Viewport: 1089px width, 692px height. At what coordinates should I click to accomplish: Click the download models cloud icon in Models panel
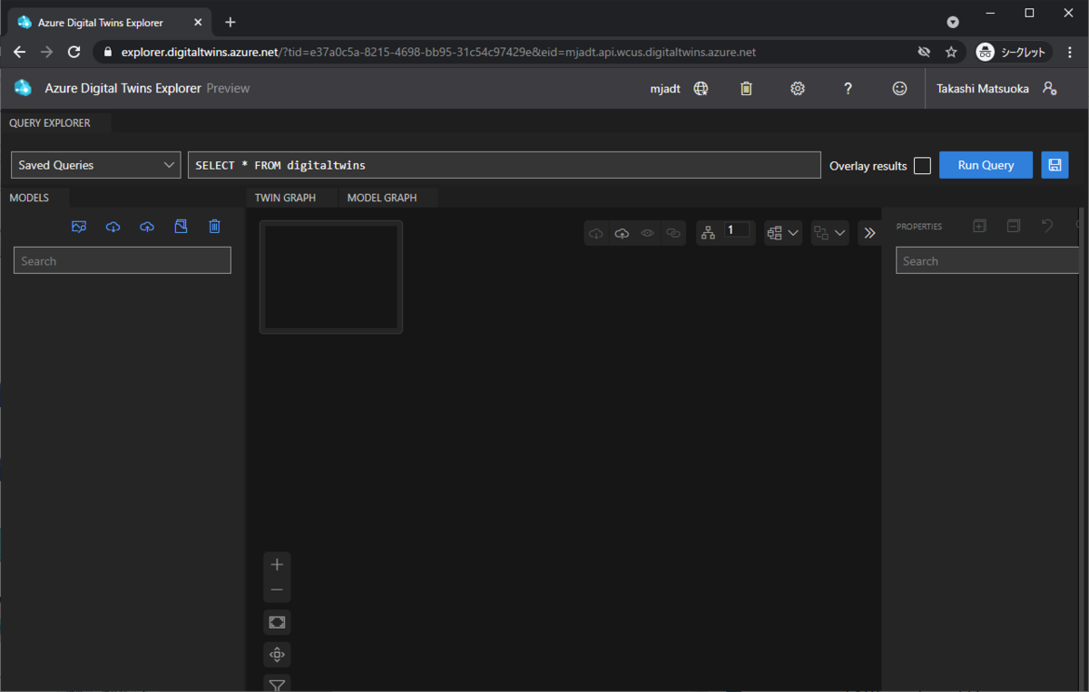[113, 227]
